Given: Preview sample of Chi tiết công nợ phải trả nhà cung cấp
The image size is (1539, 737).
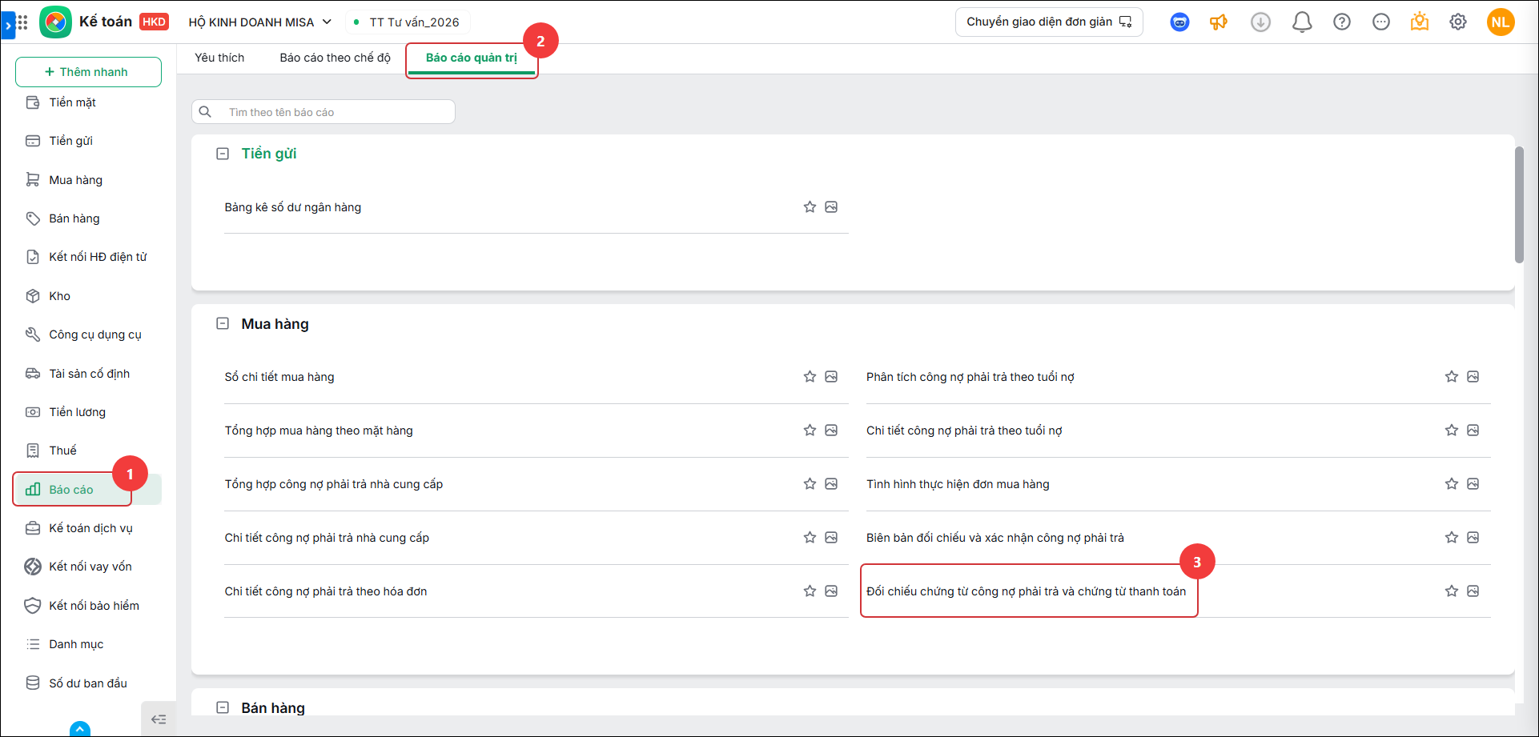Looking at the screenshot, I should pyautogui.click(x=831, y=538).
